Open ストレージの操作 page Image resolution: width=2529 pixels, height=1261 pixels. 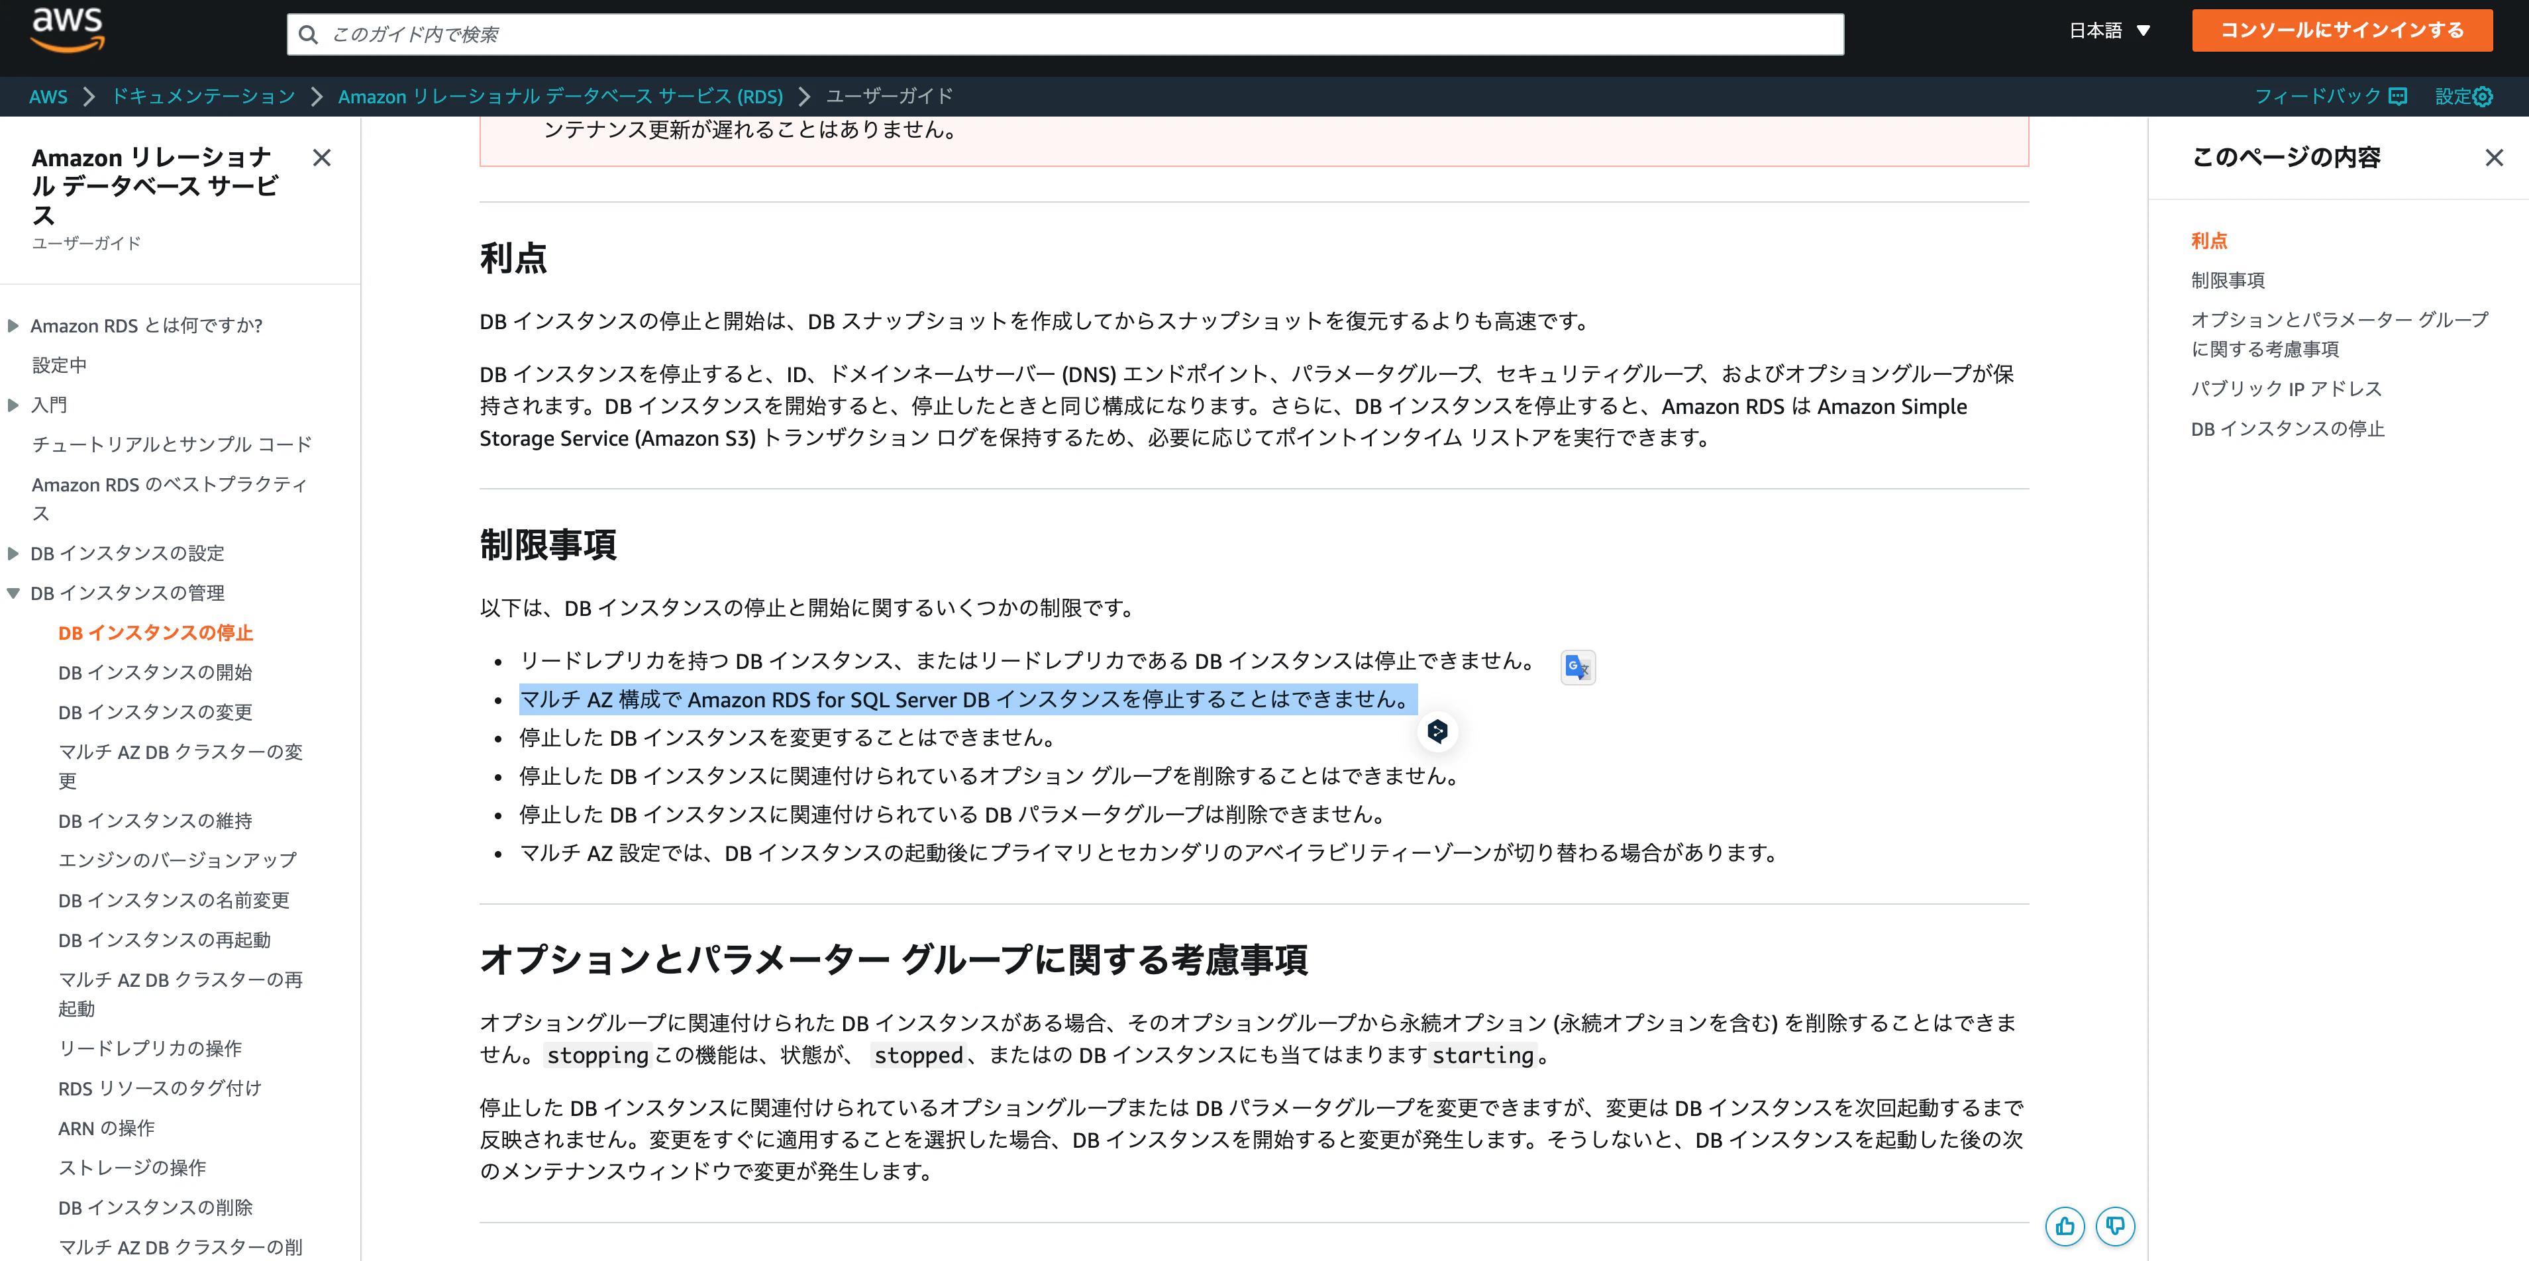pyautogui.click(x=132, y=1168)
